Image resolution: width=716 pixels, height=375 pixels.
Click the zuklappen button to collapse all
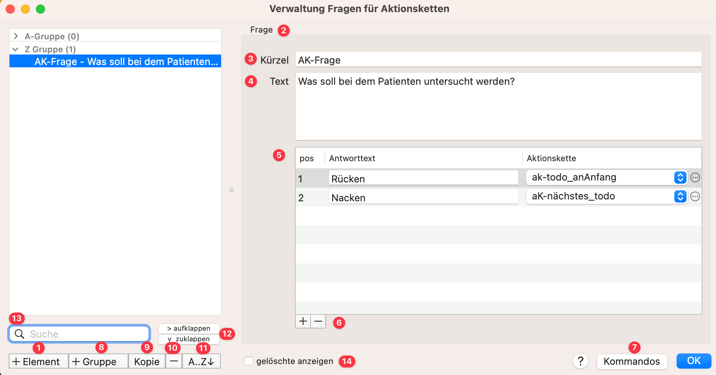(x=189, y=339)
